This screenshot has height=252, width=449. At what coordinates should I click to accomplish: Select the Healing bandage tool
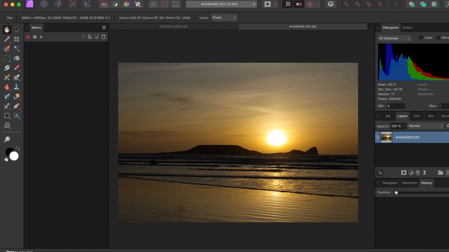coord(7,68)
